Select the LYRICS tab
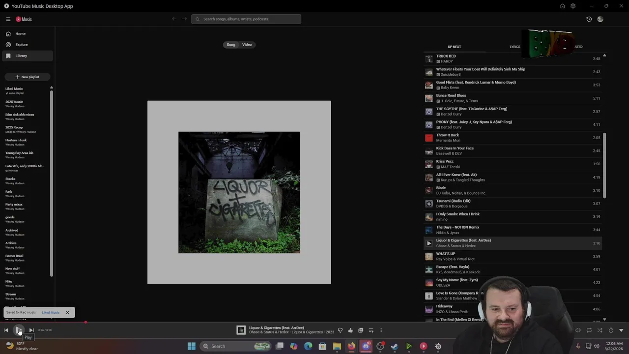 click(x=515, y=47)
